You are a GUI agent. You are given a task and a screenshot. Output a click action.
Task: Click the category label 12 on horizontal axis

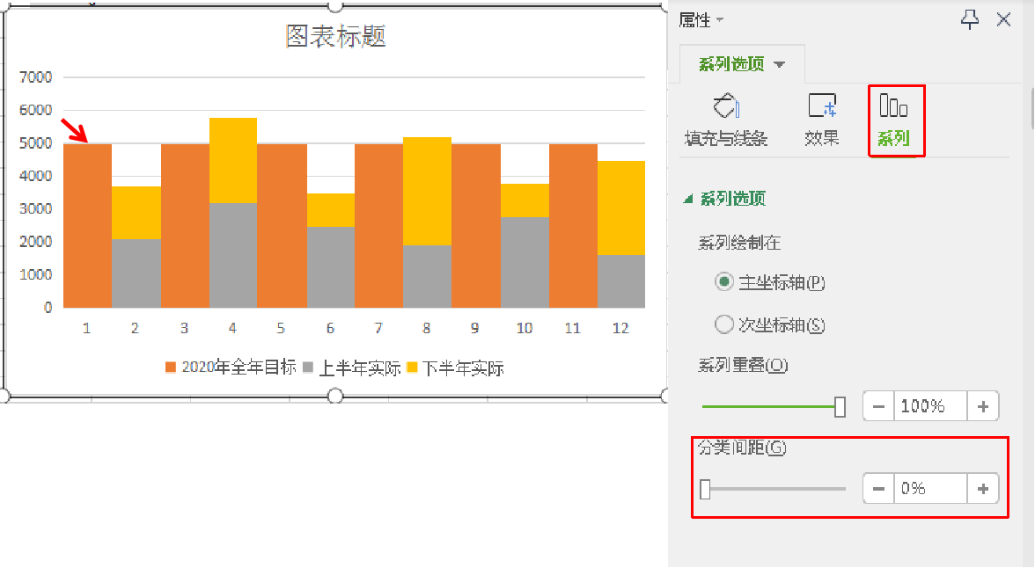click(620, 328)
